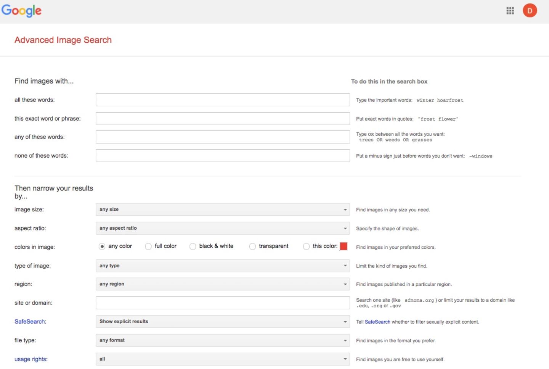The height and width of the screenshot is (369, 549).
Task: Focus the this exact word or phrase field
Action: coord(223,118)
